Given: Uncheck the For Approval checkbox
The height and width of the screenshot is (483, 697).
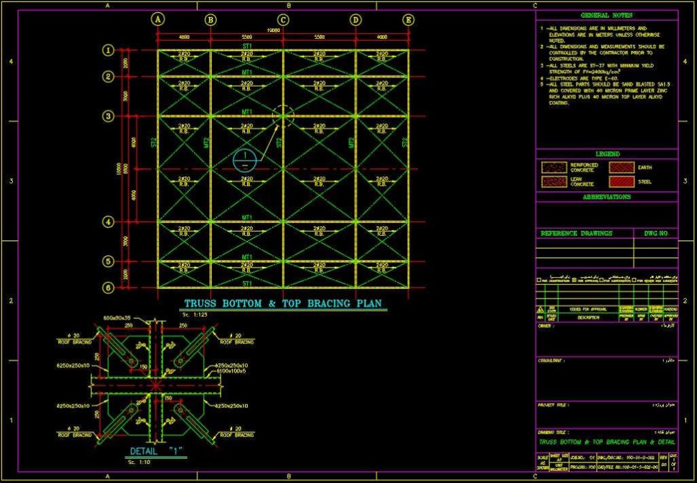Looking at the screenshot, I should (574, 280).
